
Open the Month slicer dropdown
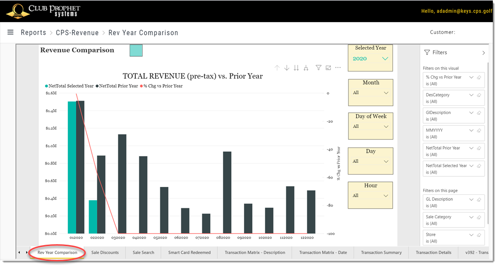click(x=371, y=93)
